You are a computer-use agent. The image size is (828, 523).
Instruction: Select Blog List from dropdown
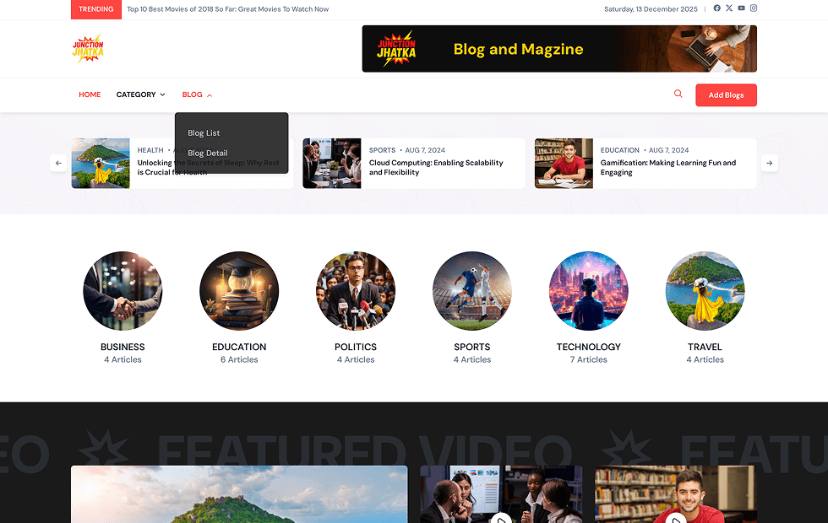click(x=204, y=133)
